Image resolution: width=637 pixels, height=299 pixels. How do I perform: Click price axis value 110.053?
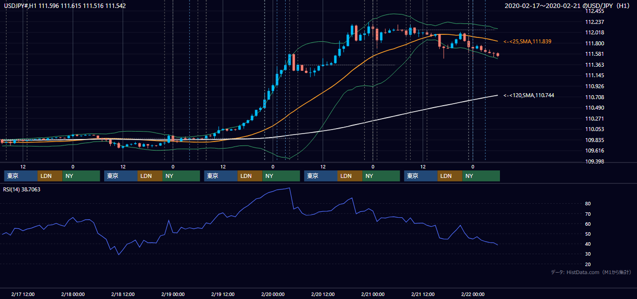[594, 130]
